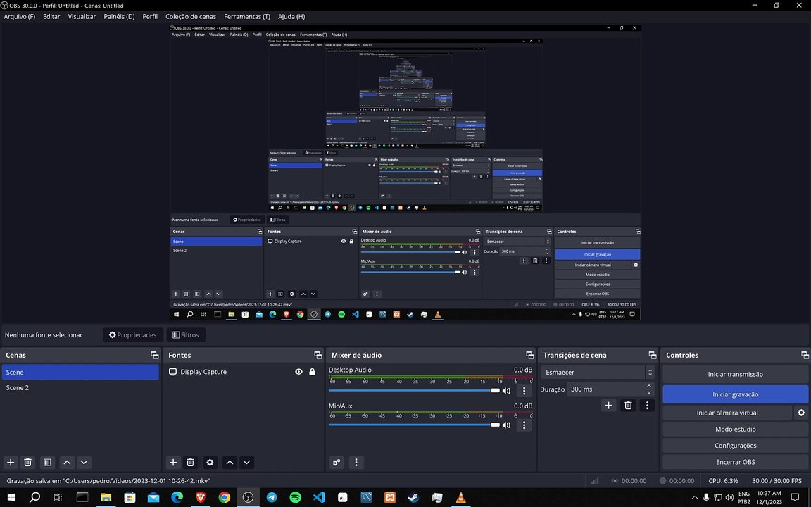Open scene filters icon in Cenas toolbar
Image resolution: width=811 pixels, height=507 pixels.
47,462
